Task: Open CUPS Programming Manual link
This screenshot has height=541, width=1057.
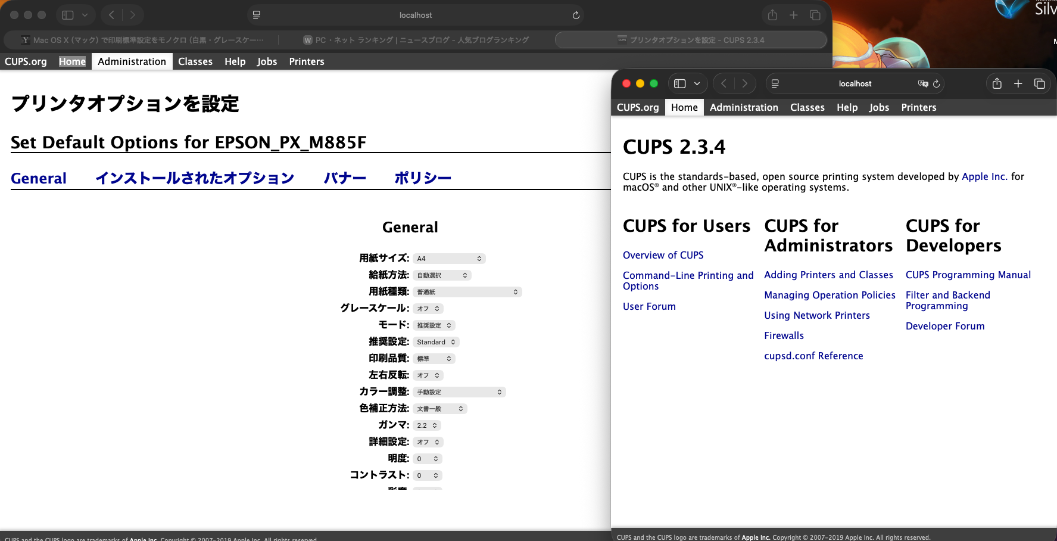Action: tap(968, 275)
